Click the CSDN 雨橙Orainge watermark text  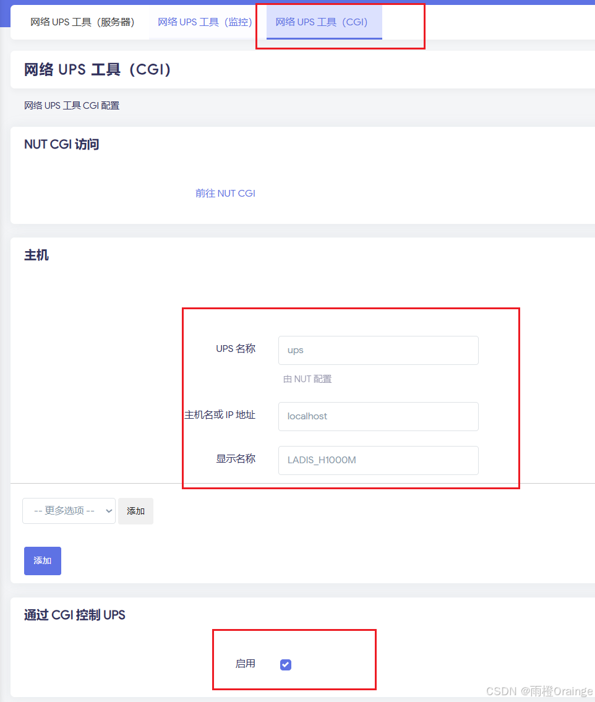tap(539, 691)
